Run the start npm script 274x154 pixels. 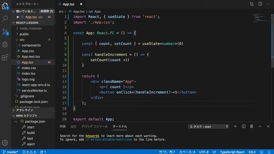click(x=30, y=127)
